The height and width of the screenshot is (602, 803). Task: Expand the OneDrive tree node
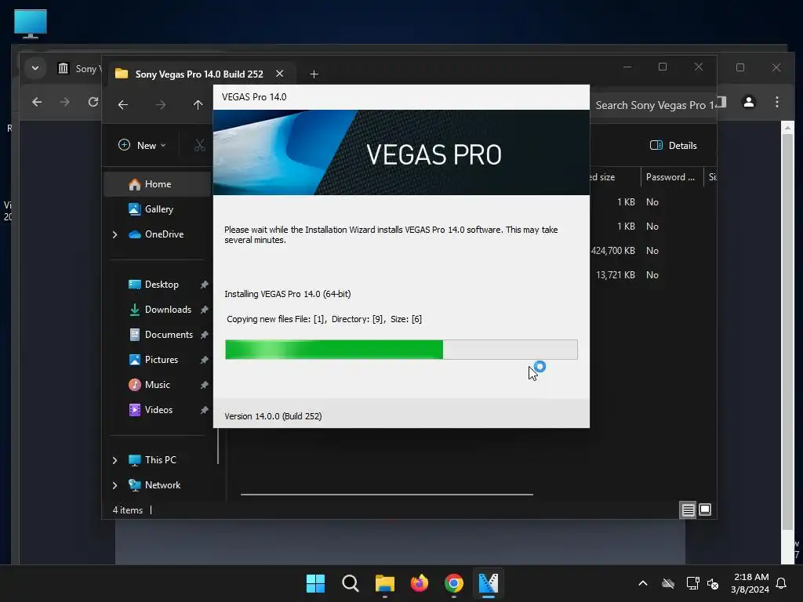pyautogui.click(x=114, y=234)
